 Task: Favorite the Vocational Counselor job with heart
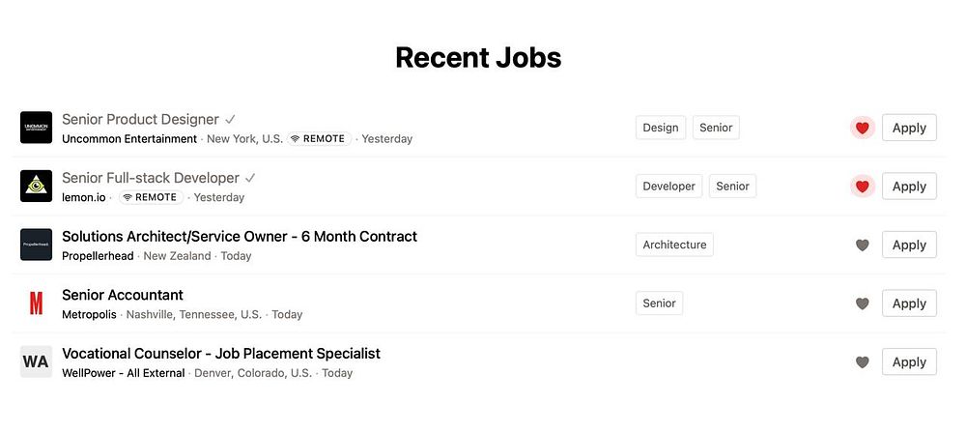[863, 362]
